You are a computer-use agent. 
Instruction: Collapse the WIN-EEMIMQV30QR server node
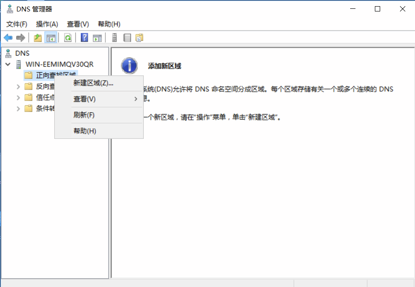8,64
